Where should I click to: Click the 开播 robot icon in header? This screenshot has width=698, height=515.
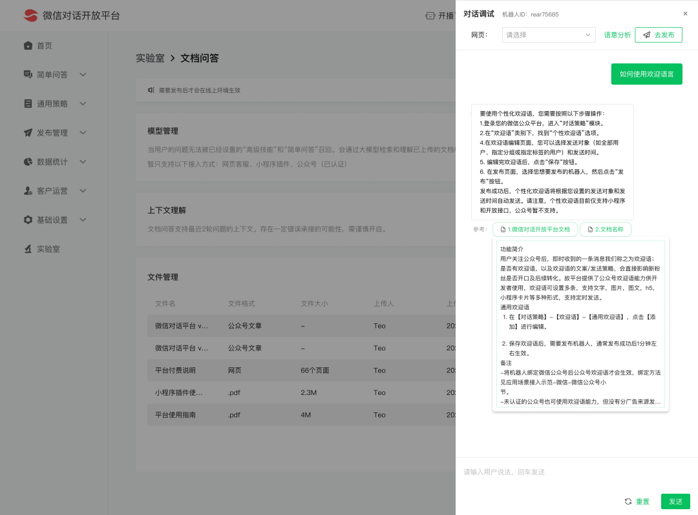(430, 16)
